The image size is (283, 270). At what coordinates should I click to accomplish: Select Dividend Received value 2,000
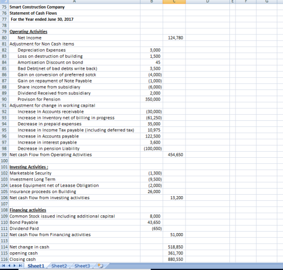click(152, 93)
